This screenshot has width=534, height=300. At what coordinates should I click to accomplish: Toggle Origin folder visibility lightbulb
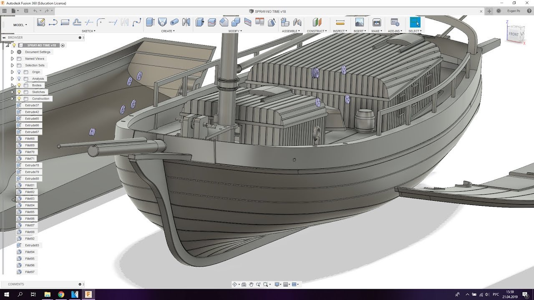[19, 72]
